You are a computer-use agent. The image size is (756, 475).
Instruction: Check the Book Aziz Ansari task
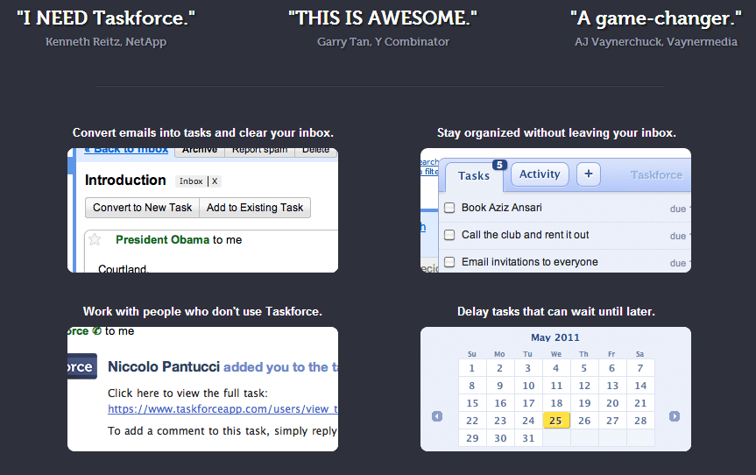point(449,208)
